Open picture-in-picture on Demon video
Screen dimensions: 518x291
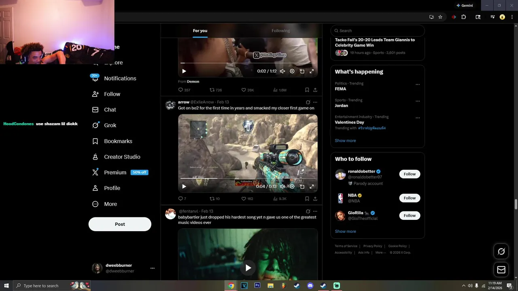pos(302,71)
